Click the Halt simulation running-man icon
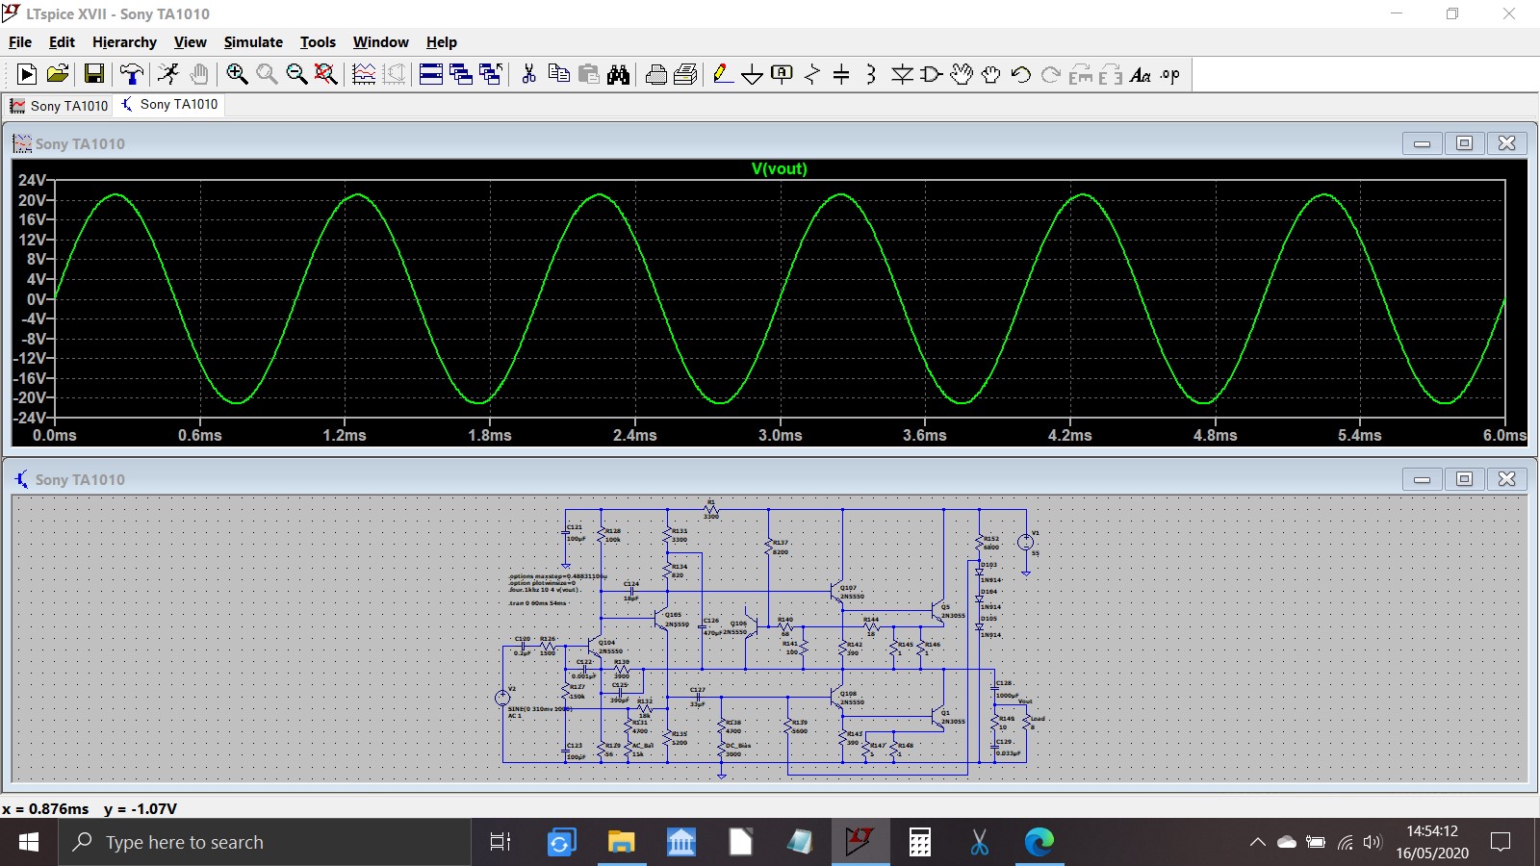Screen dimensions: 1540x866 [168, 74]
